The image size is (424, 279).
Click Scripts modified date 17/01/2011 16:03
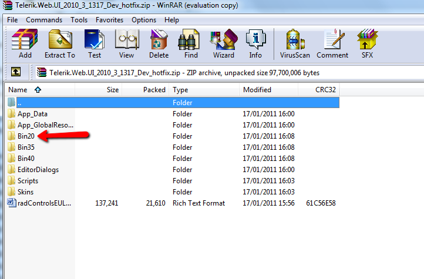point(268,180)
